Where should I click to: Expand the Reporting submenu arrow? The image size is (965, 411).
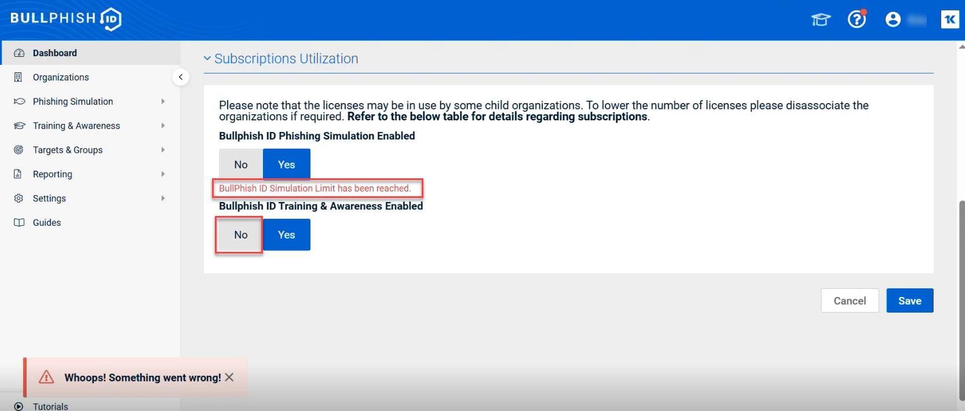(163, 174)
